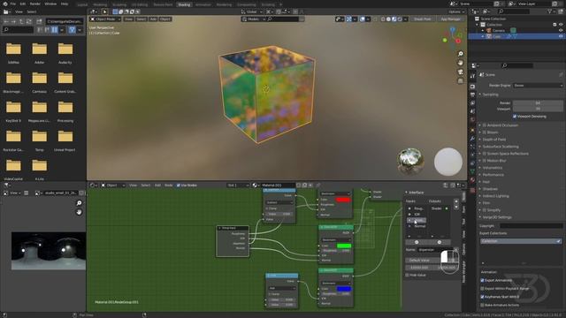Refresh the file browser list

tap(28, 21)
